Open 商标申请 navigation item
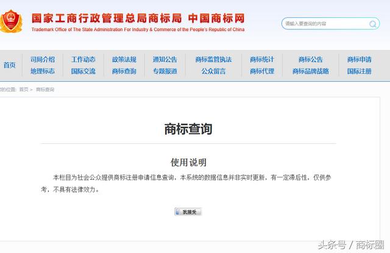The height and width of the screenshot is (253, 390). [360, 60]
